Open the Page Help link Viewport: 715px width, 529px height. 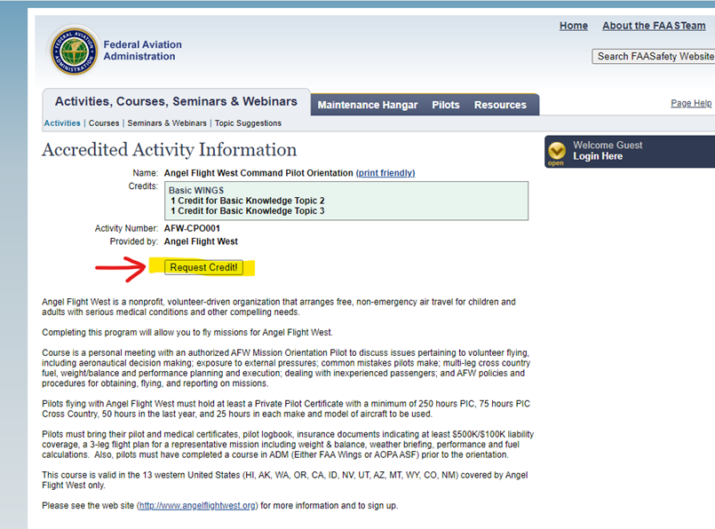(691, 103)
